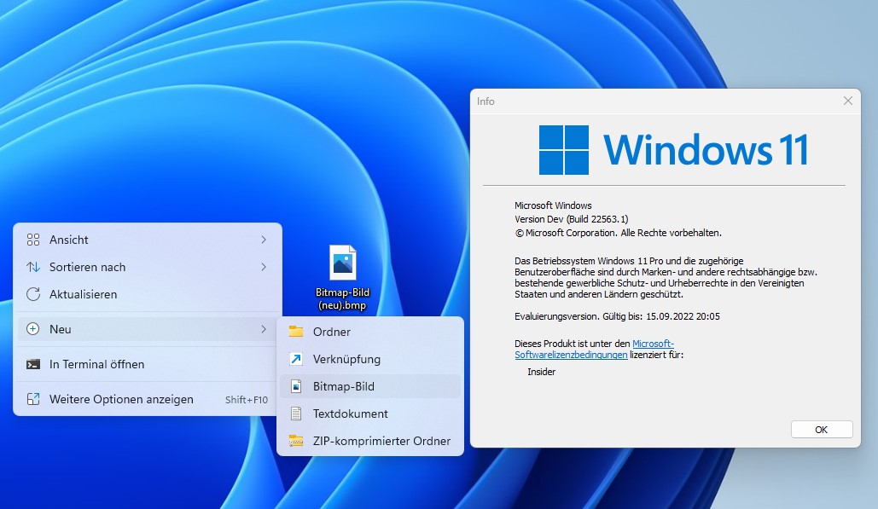Click the Version Dev (Build 22563.1) text

click(x=572, y=219)
